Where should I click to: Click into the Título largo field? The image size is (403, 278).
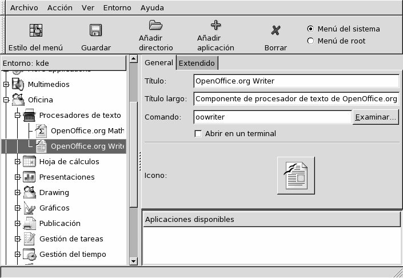coord(296,99)
